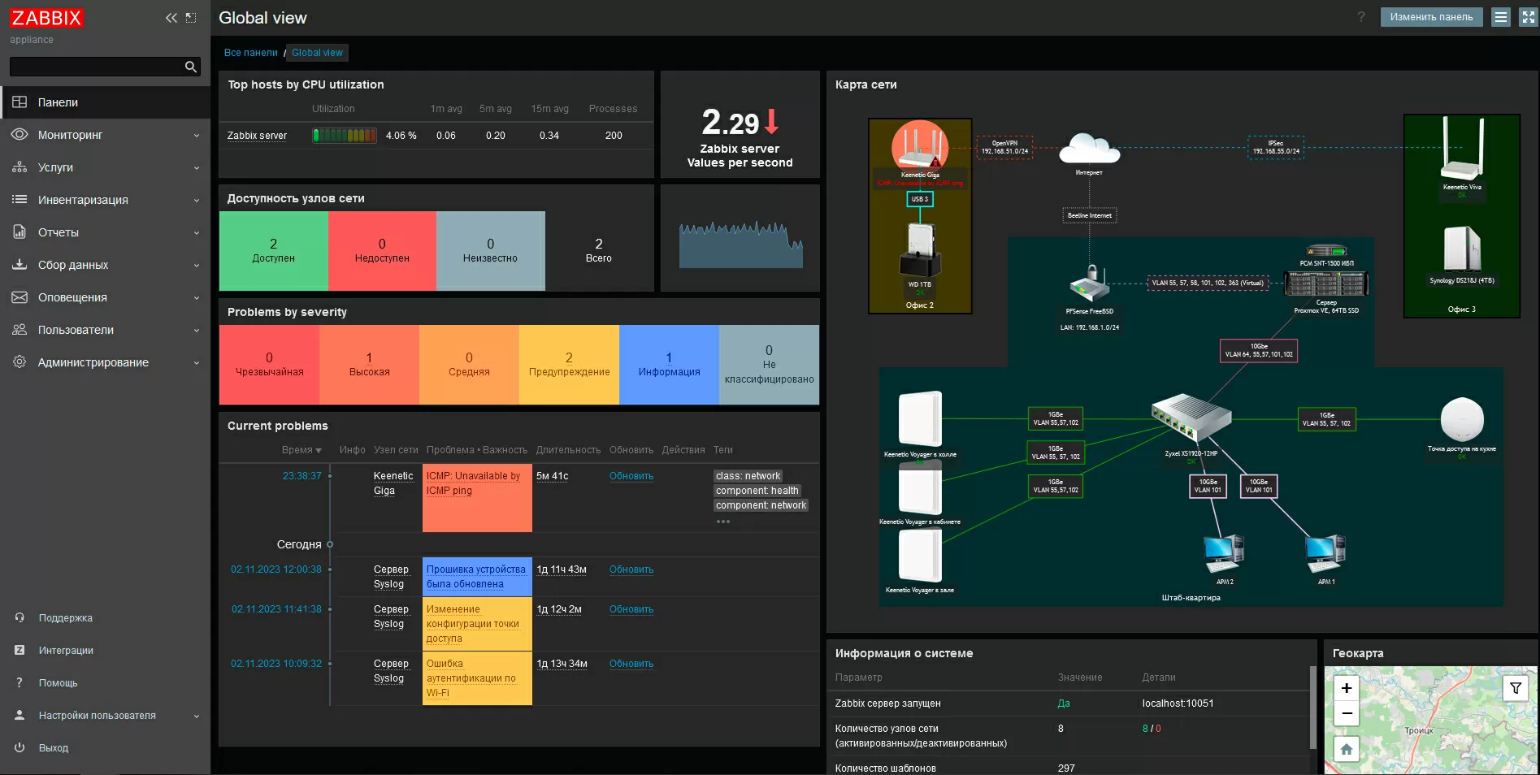Open the Zabbix server host link
Image resolution: width=1540 pixels, height=775 pixels.
pos(257,136)
